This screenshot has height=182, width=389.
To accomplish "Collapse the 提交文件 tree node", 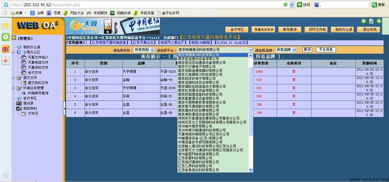I will coord(13,78).
